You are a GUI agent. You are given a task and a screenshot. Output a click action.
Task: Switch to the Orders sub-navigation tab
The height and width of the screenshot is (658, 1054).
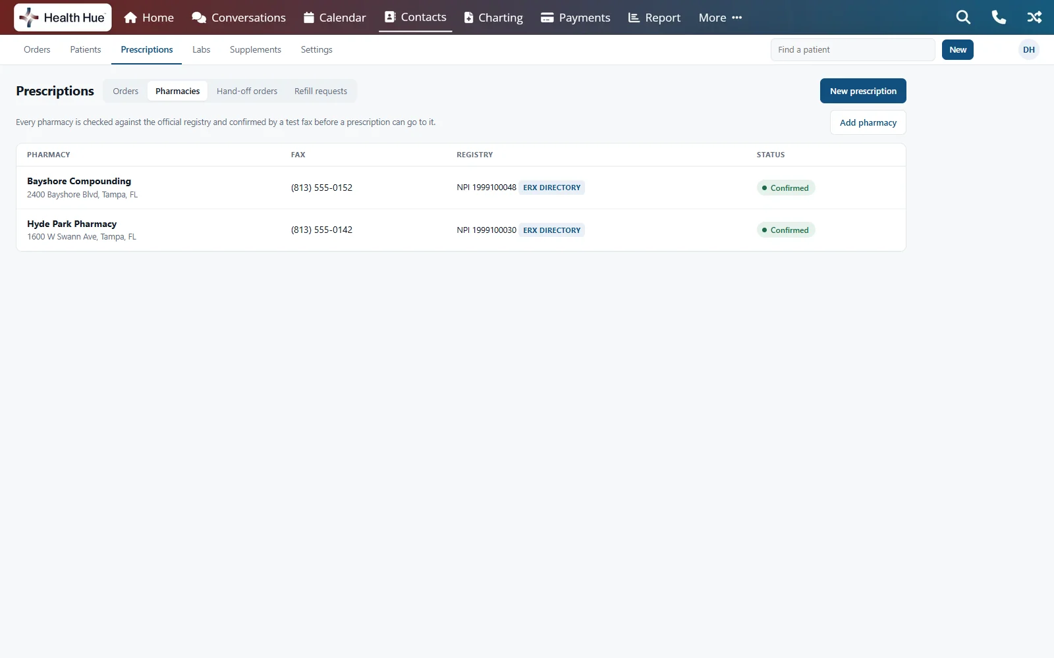(37, 50)
